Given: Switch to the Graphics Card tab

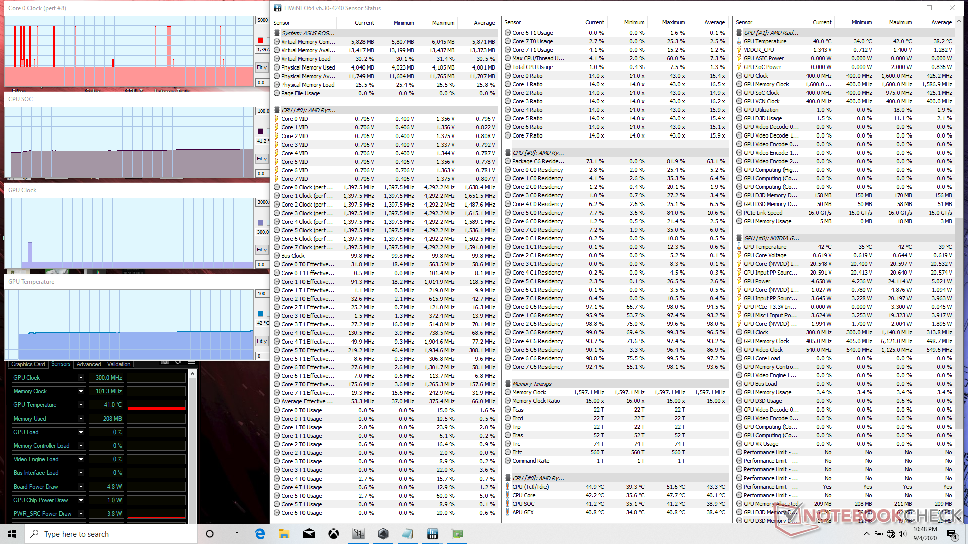Looking at the screenshot, I should 28,364.
